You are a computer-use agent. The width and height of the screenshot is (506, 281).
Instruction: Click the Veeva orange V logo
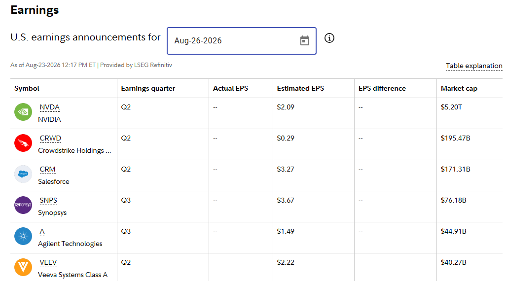pos(23,267)
